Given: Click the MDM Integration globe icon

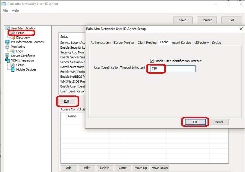Looking at the screenshot, I should (7, 60).
